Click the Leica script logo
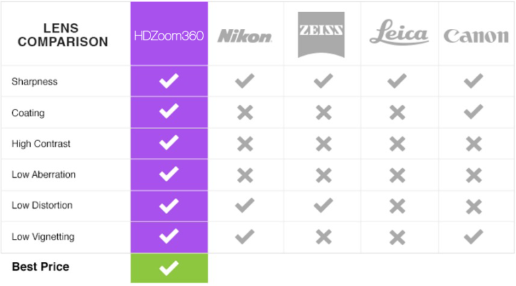516x286 pixels. click(399, 32)
